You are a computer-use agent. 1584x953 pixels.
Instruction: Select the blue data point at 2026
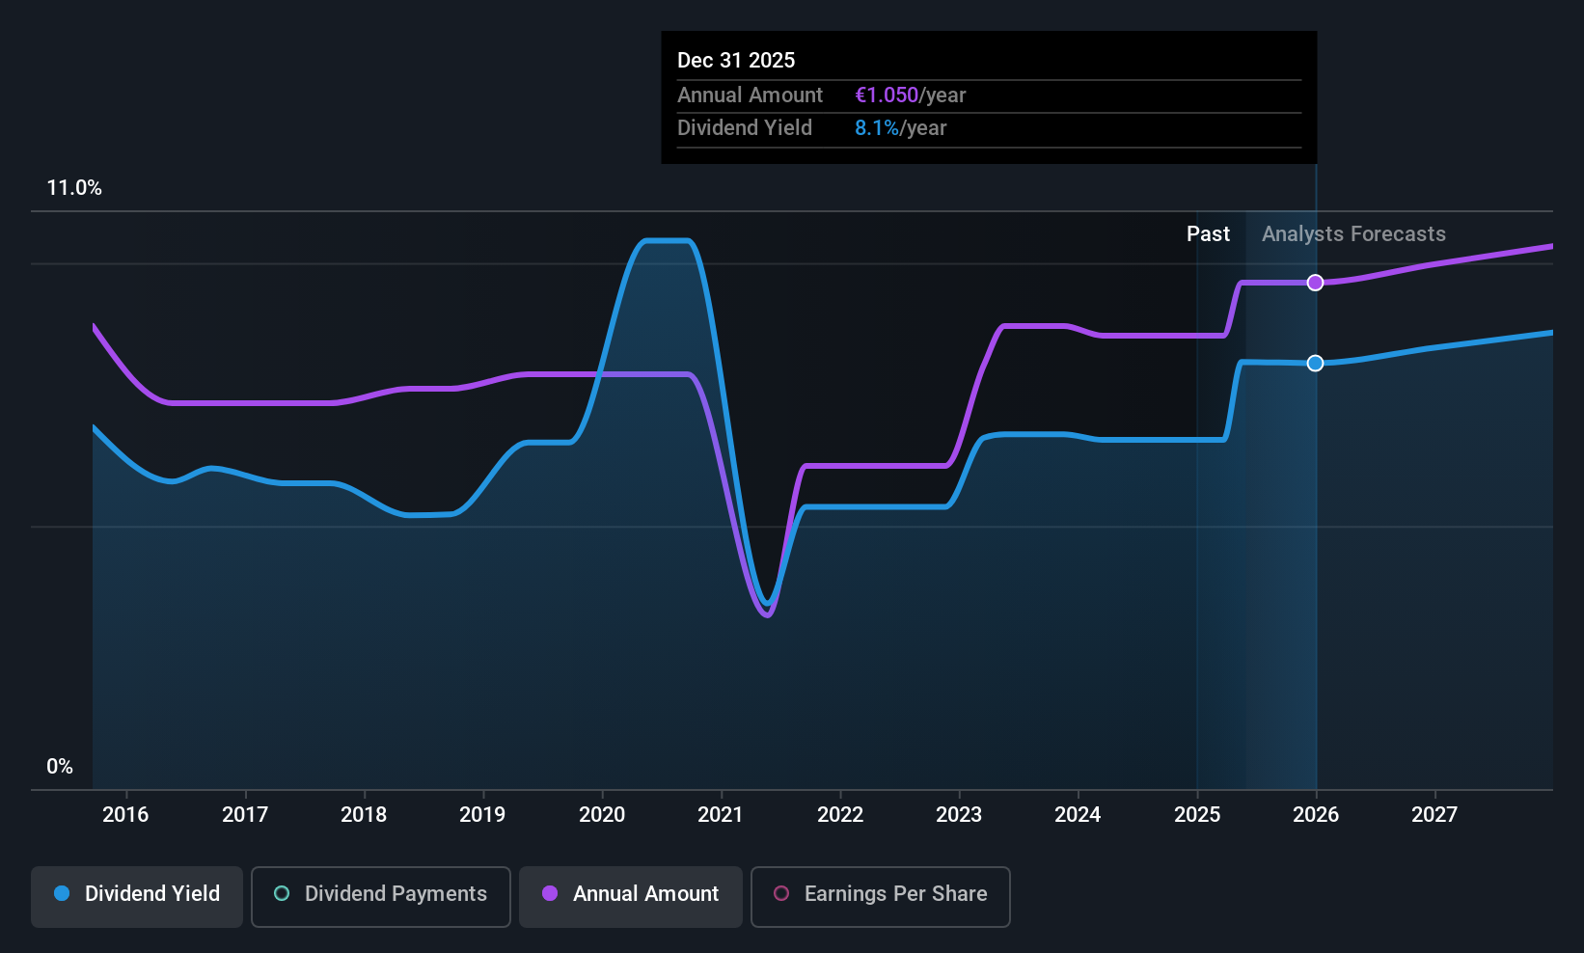(x=1315, y=363)
